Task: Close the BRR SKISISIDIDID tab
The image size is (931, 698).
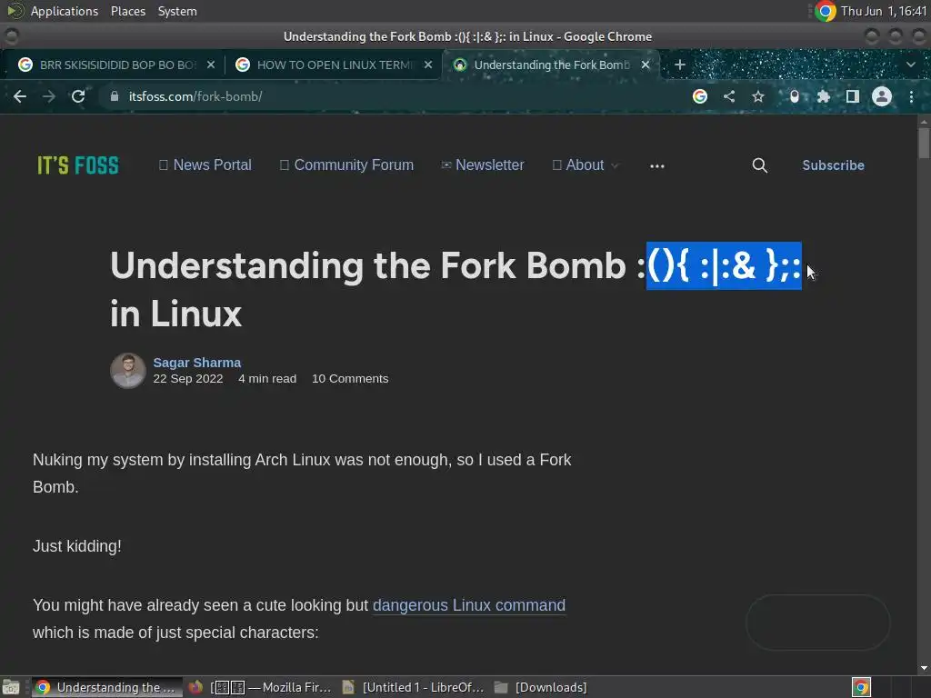Action: (x=211, y=65)
